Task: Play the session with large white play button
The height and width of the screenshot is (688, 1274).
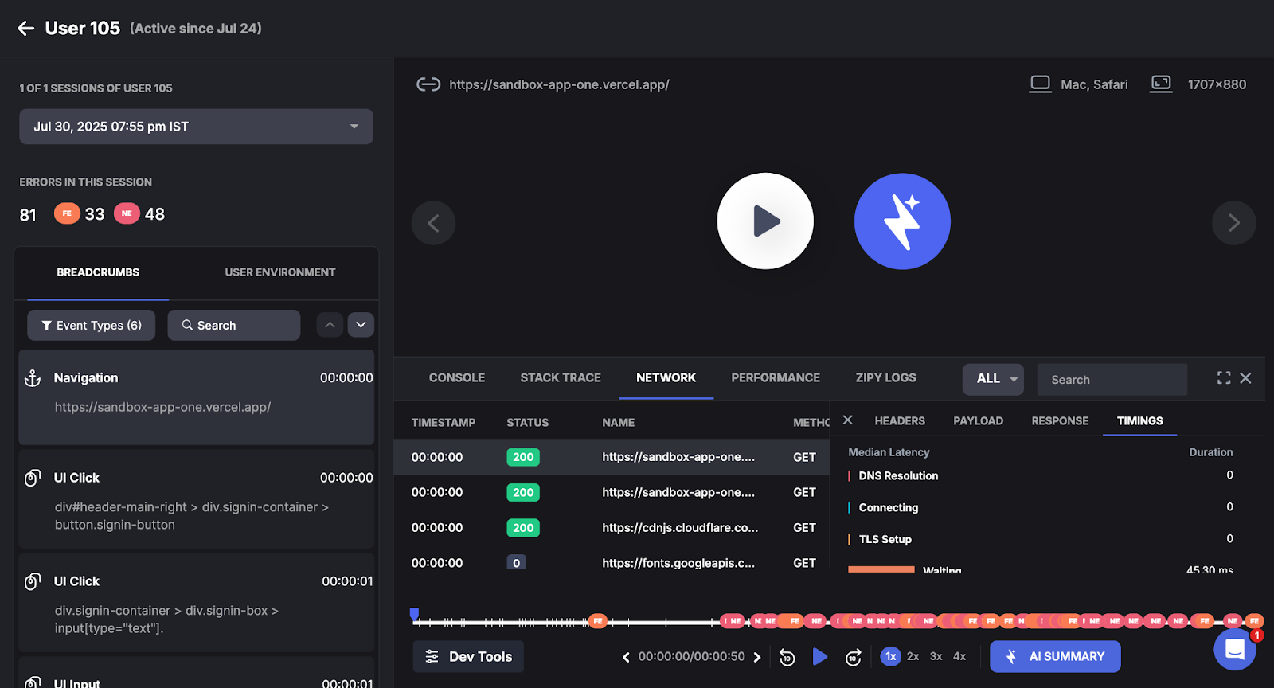Action: (765, 221)
